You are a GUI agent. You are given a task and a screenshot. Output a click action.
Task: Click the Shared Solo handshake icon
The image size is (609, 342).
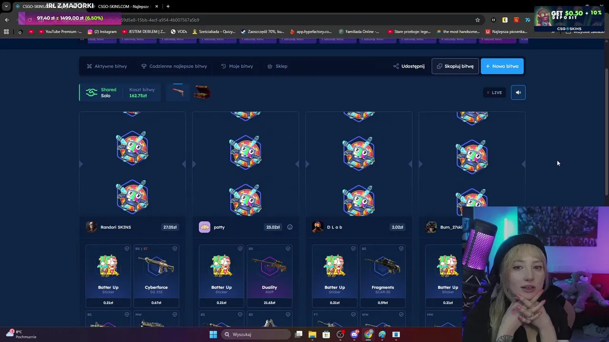[x=91, y=93]
